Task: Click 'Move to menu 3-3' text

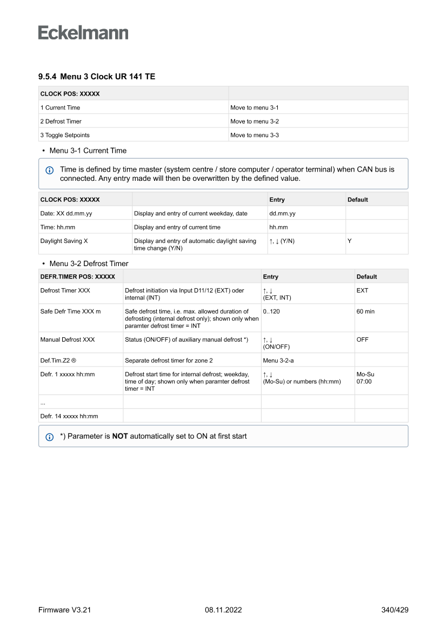Action: 255,135
